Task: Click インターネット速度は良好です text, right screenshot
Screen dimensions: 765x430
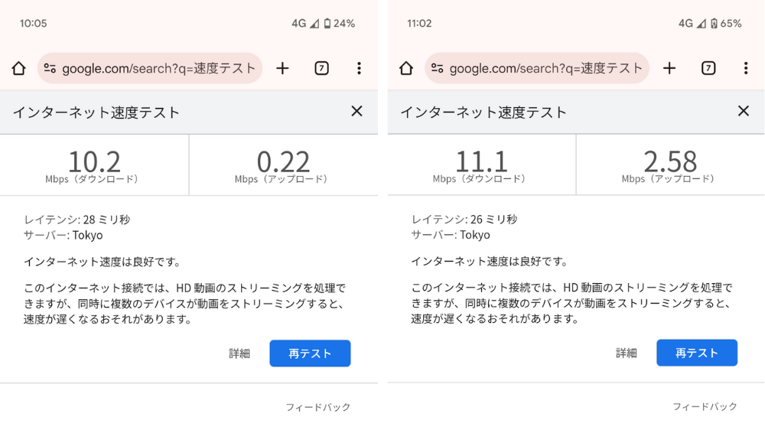Action: [x=490, y=262]
